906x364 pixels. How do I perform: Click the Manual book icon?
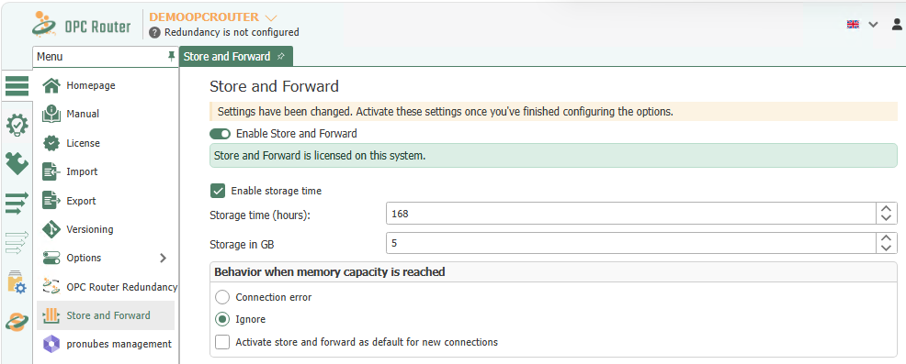(x=51, y=114)
